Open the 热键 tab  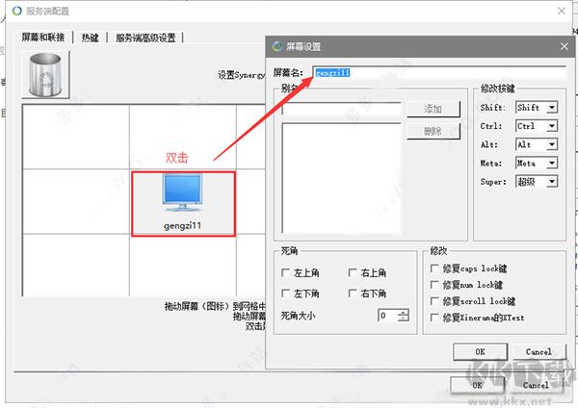(90, 38)
